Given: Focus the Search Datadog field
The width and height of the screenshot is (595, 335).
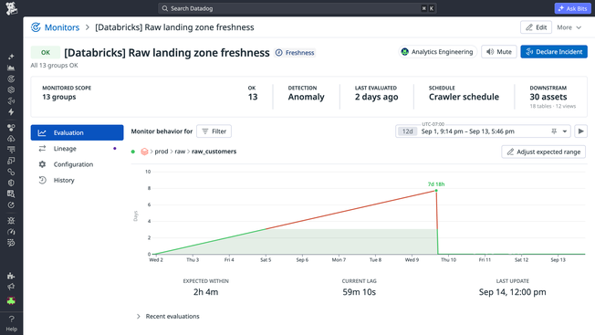Looking at the screenshot, I should 297,8.
